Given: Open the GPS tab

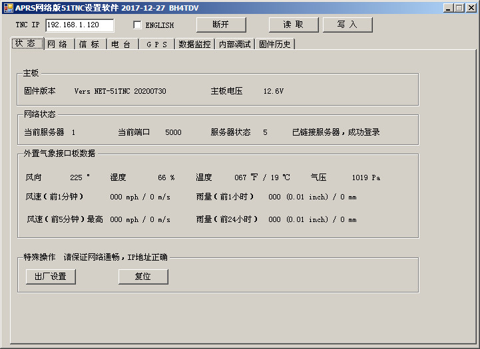Looking at the screenshot, I should click(x=156, y=45).
